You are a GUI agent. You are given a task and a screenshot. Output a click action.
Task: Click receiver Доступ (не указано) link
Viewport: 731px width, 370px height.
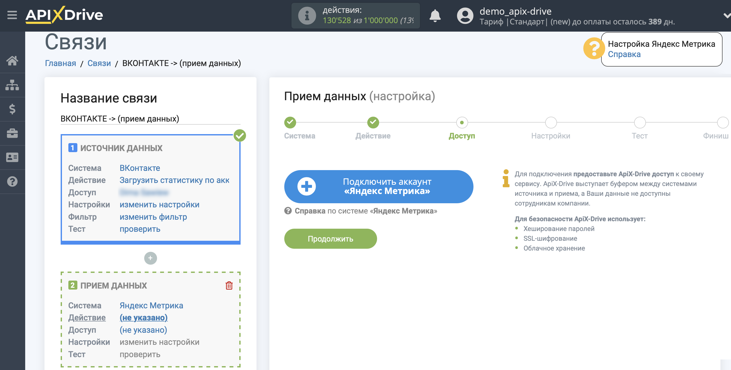coord(143,330)
